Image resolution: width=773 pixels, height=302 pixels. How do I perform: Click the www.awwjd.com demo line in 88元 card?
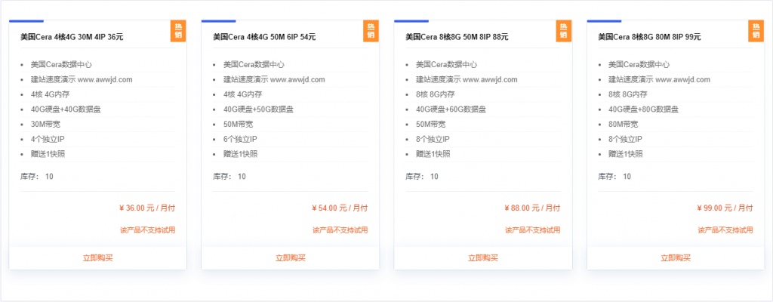[x=467, y=79]
